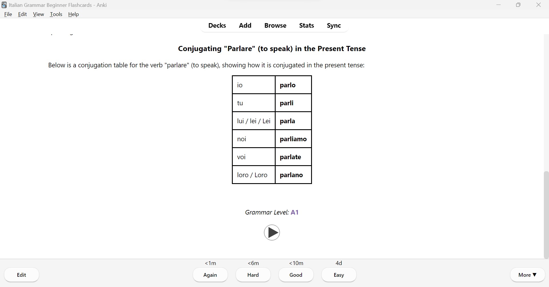
Task: Rate the card as Easy
Action: [339, 275]
